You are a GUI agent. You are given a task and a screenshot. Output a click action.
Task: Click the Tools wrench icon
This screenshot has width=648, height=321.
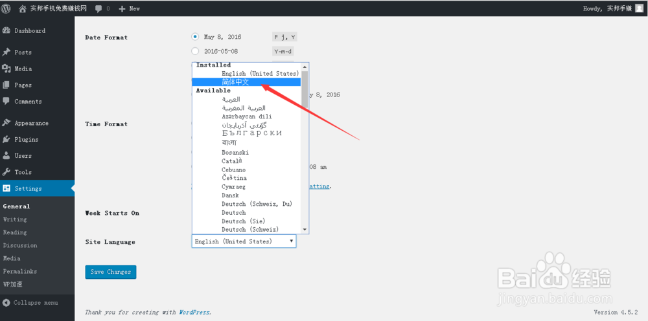point(6,172)
